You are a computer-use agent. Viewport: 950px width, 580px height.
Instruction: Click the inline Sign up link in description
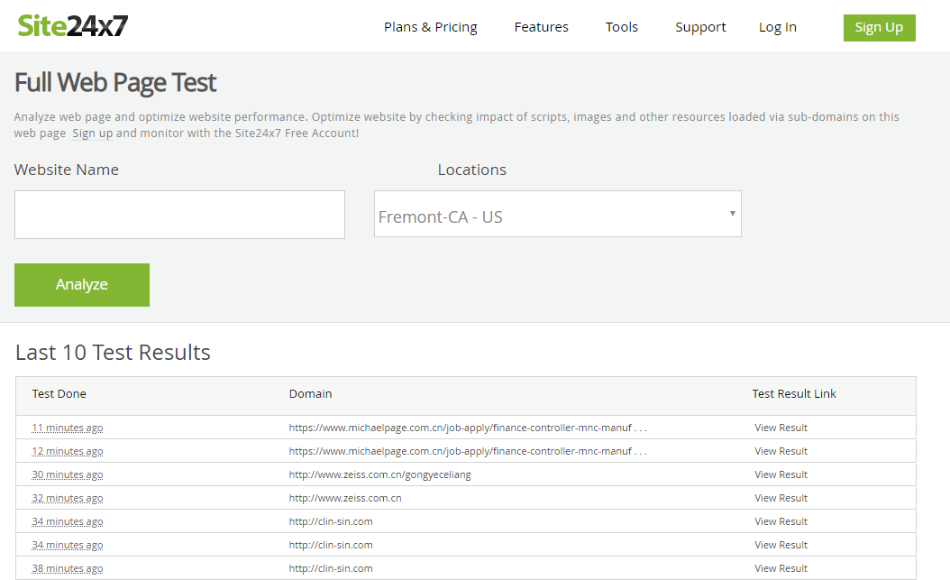pyautogui.click(x=92, y=133)
